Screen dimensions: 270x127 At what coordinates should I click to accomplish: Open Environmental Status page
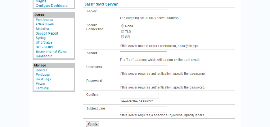click(51, 51)
